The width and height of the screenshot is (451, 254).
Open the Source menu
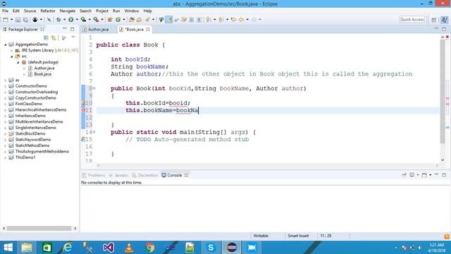30,11
